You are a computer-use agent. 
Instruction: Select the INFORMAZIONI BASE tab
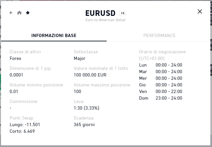(54, 35)
